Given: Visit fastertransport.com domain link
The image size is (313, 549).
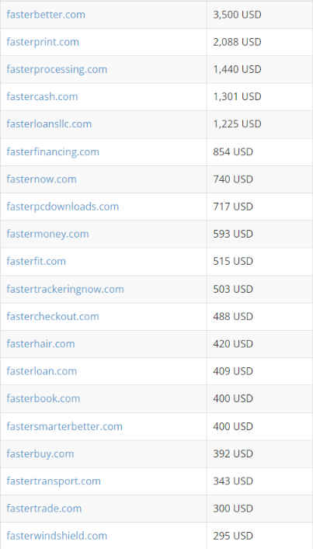Looking at the screenshot, I should point(54,481).
